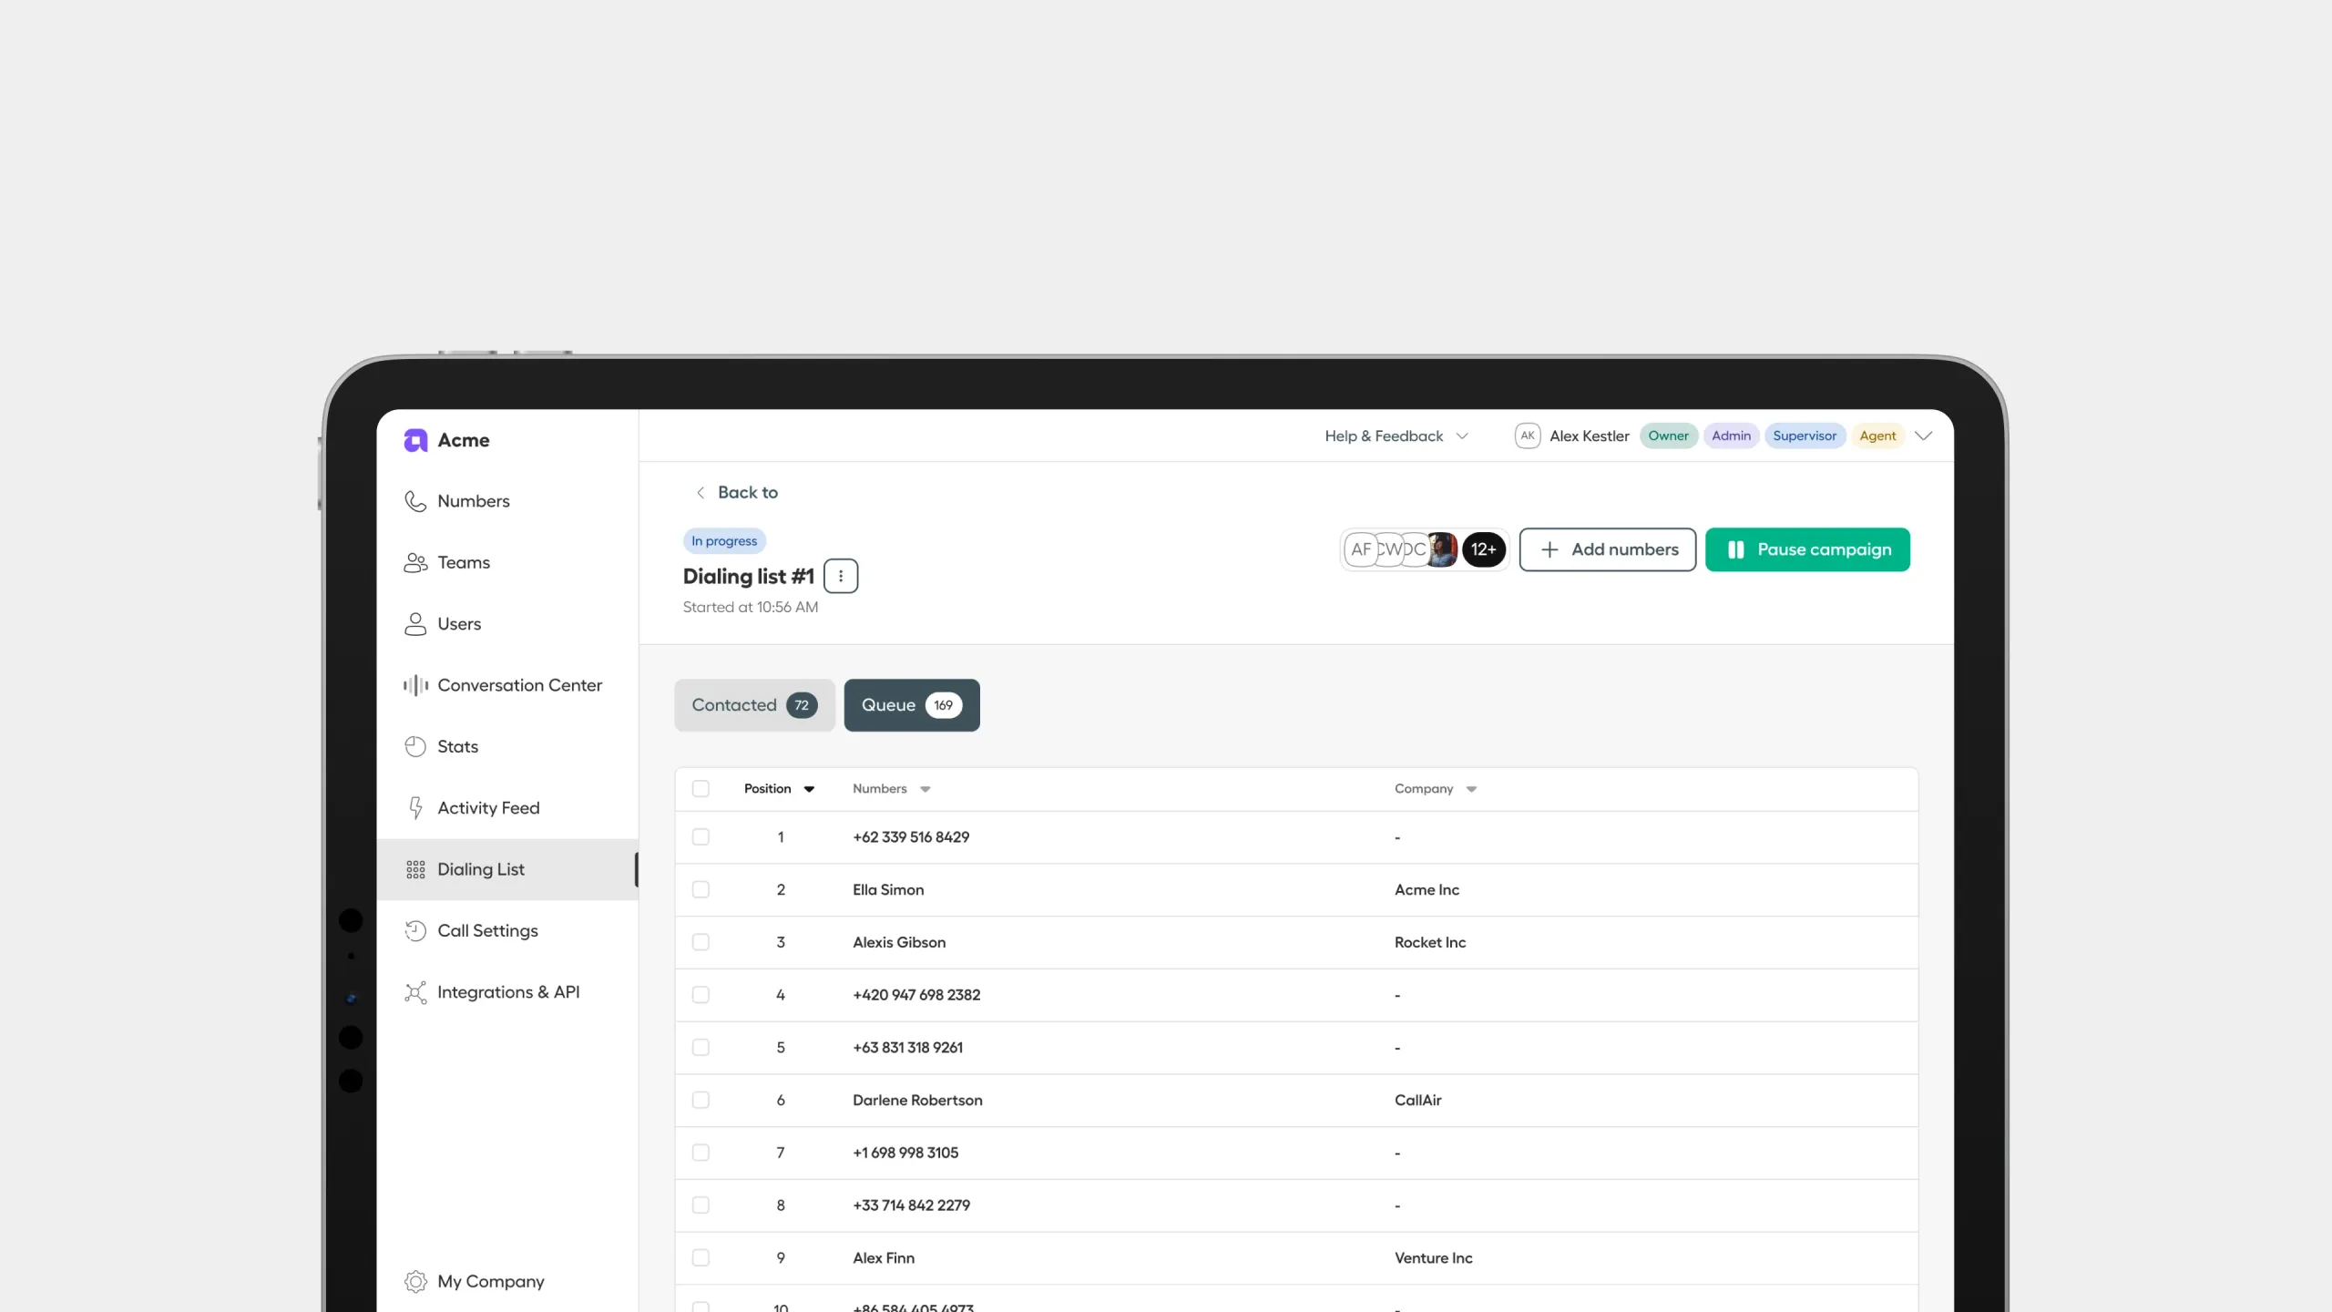Click the Agent role badge
This screenshot has height=1312, width=2332.
pyautogui.click(x=1877, y=436)
